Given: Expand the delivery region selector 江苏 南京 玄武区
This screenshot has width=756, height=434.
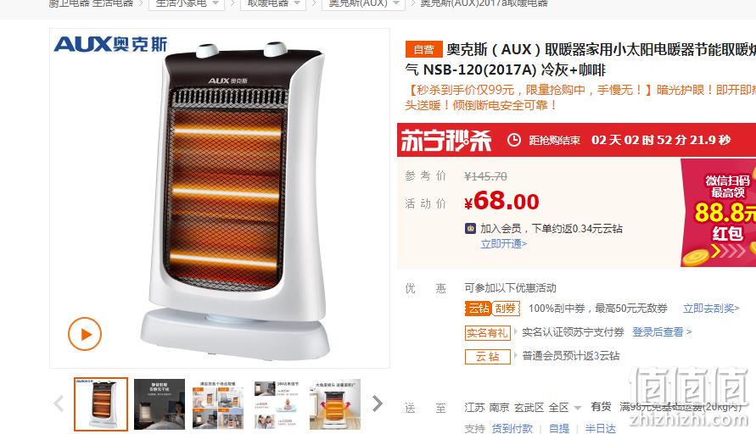Looking at the screenshot, I should [x=523, y=408].
